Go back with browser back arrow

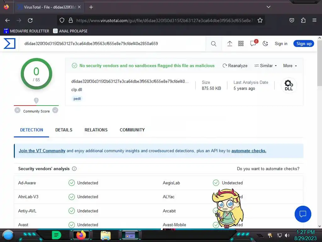pyautogui.click(x=8, y=20)
